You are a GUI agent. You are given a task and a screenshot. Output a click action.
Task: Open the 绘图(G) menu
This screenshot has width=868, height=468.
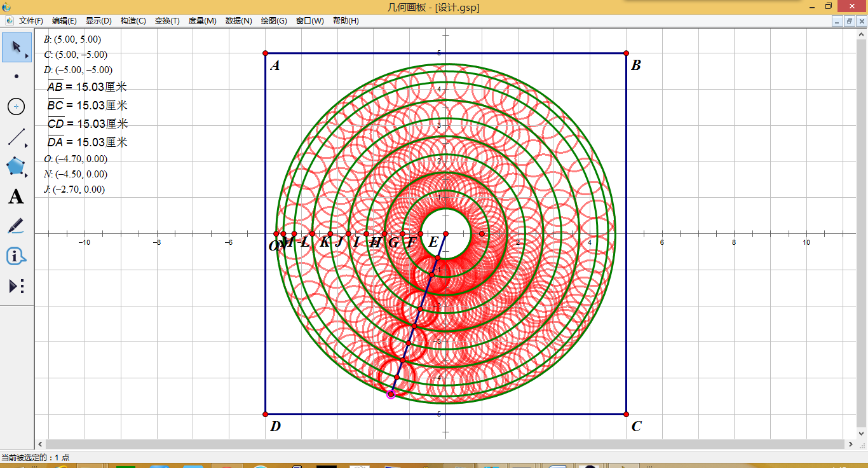[274, 21]
